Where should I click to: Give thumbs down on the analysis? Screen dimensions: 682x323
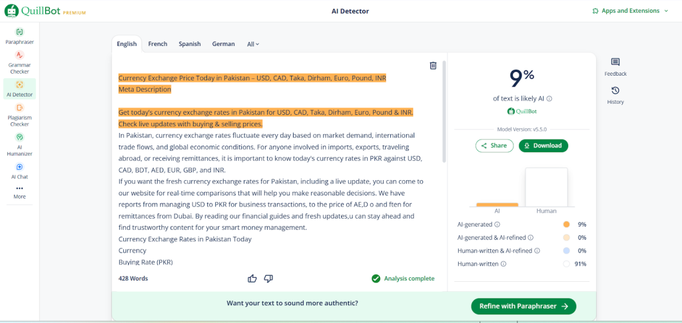(x=268, y=278)
